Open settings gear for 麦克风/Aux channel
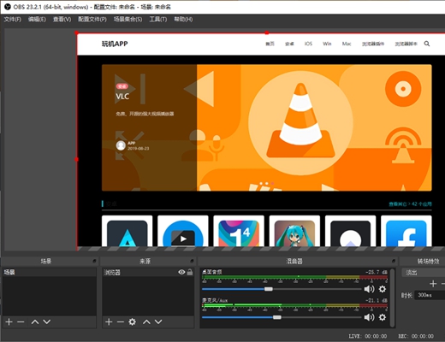The width and height of the screenshot is (445, 342). click(x=383, y=317)
